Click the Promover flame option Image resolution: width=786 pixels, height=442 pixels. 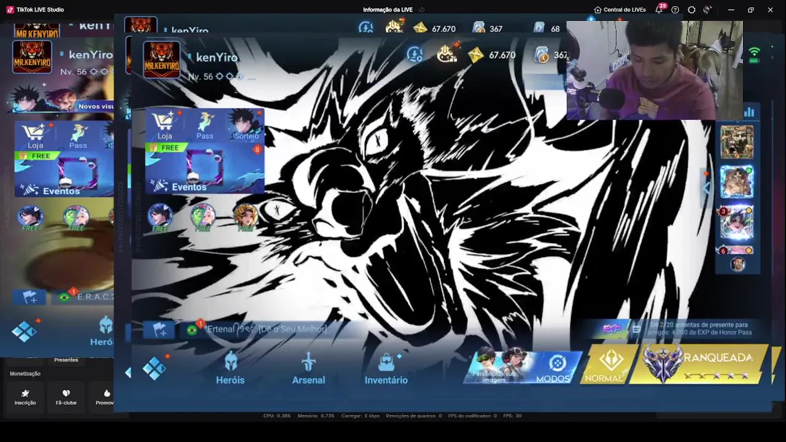pos(106,397)
